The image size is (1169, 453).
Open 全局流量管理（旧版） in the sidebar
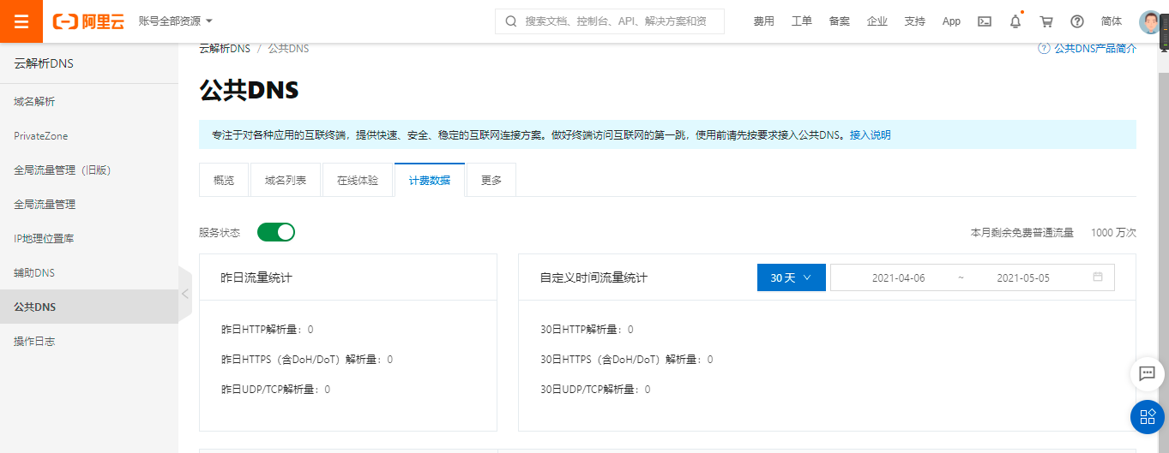[89, 170]
